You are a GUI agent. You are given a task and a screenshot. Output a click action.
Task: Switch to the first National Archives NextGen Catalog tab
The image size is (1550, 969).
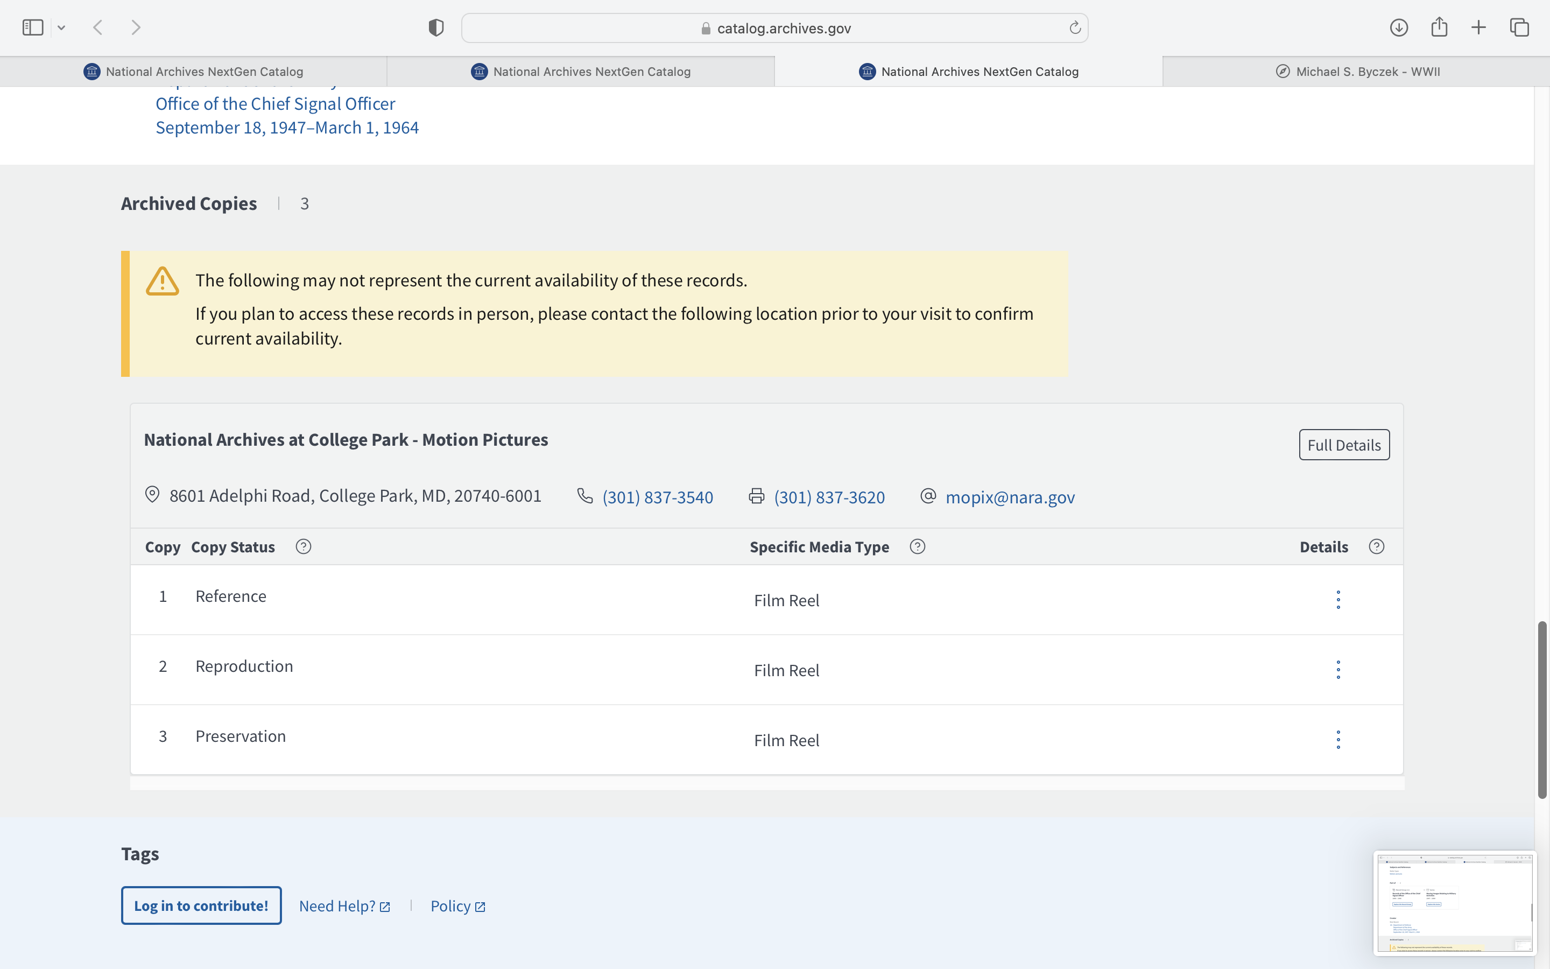click(x=193, y=72)
